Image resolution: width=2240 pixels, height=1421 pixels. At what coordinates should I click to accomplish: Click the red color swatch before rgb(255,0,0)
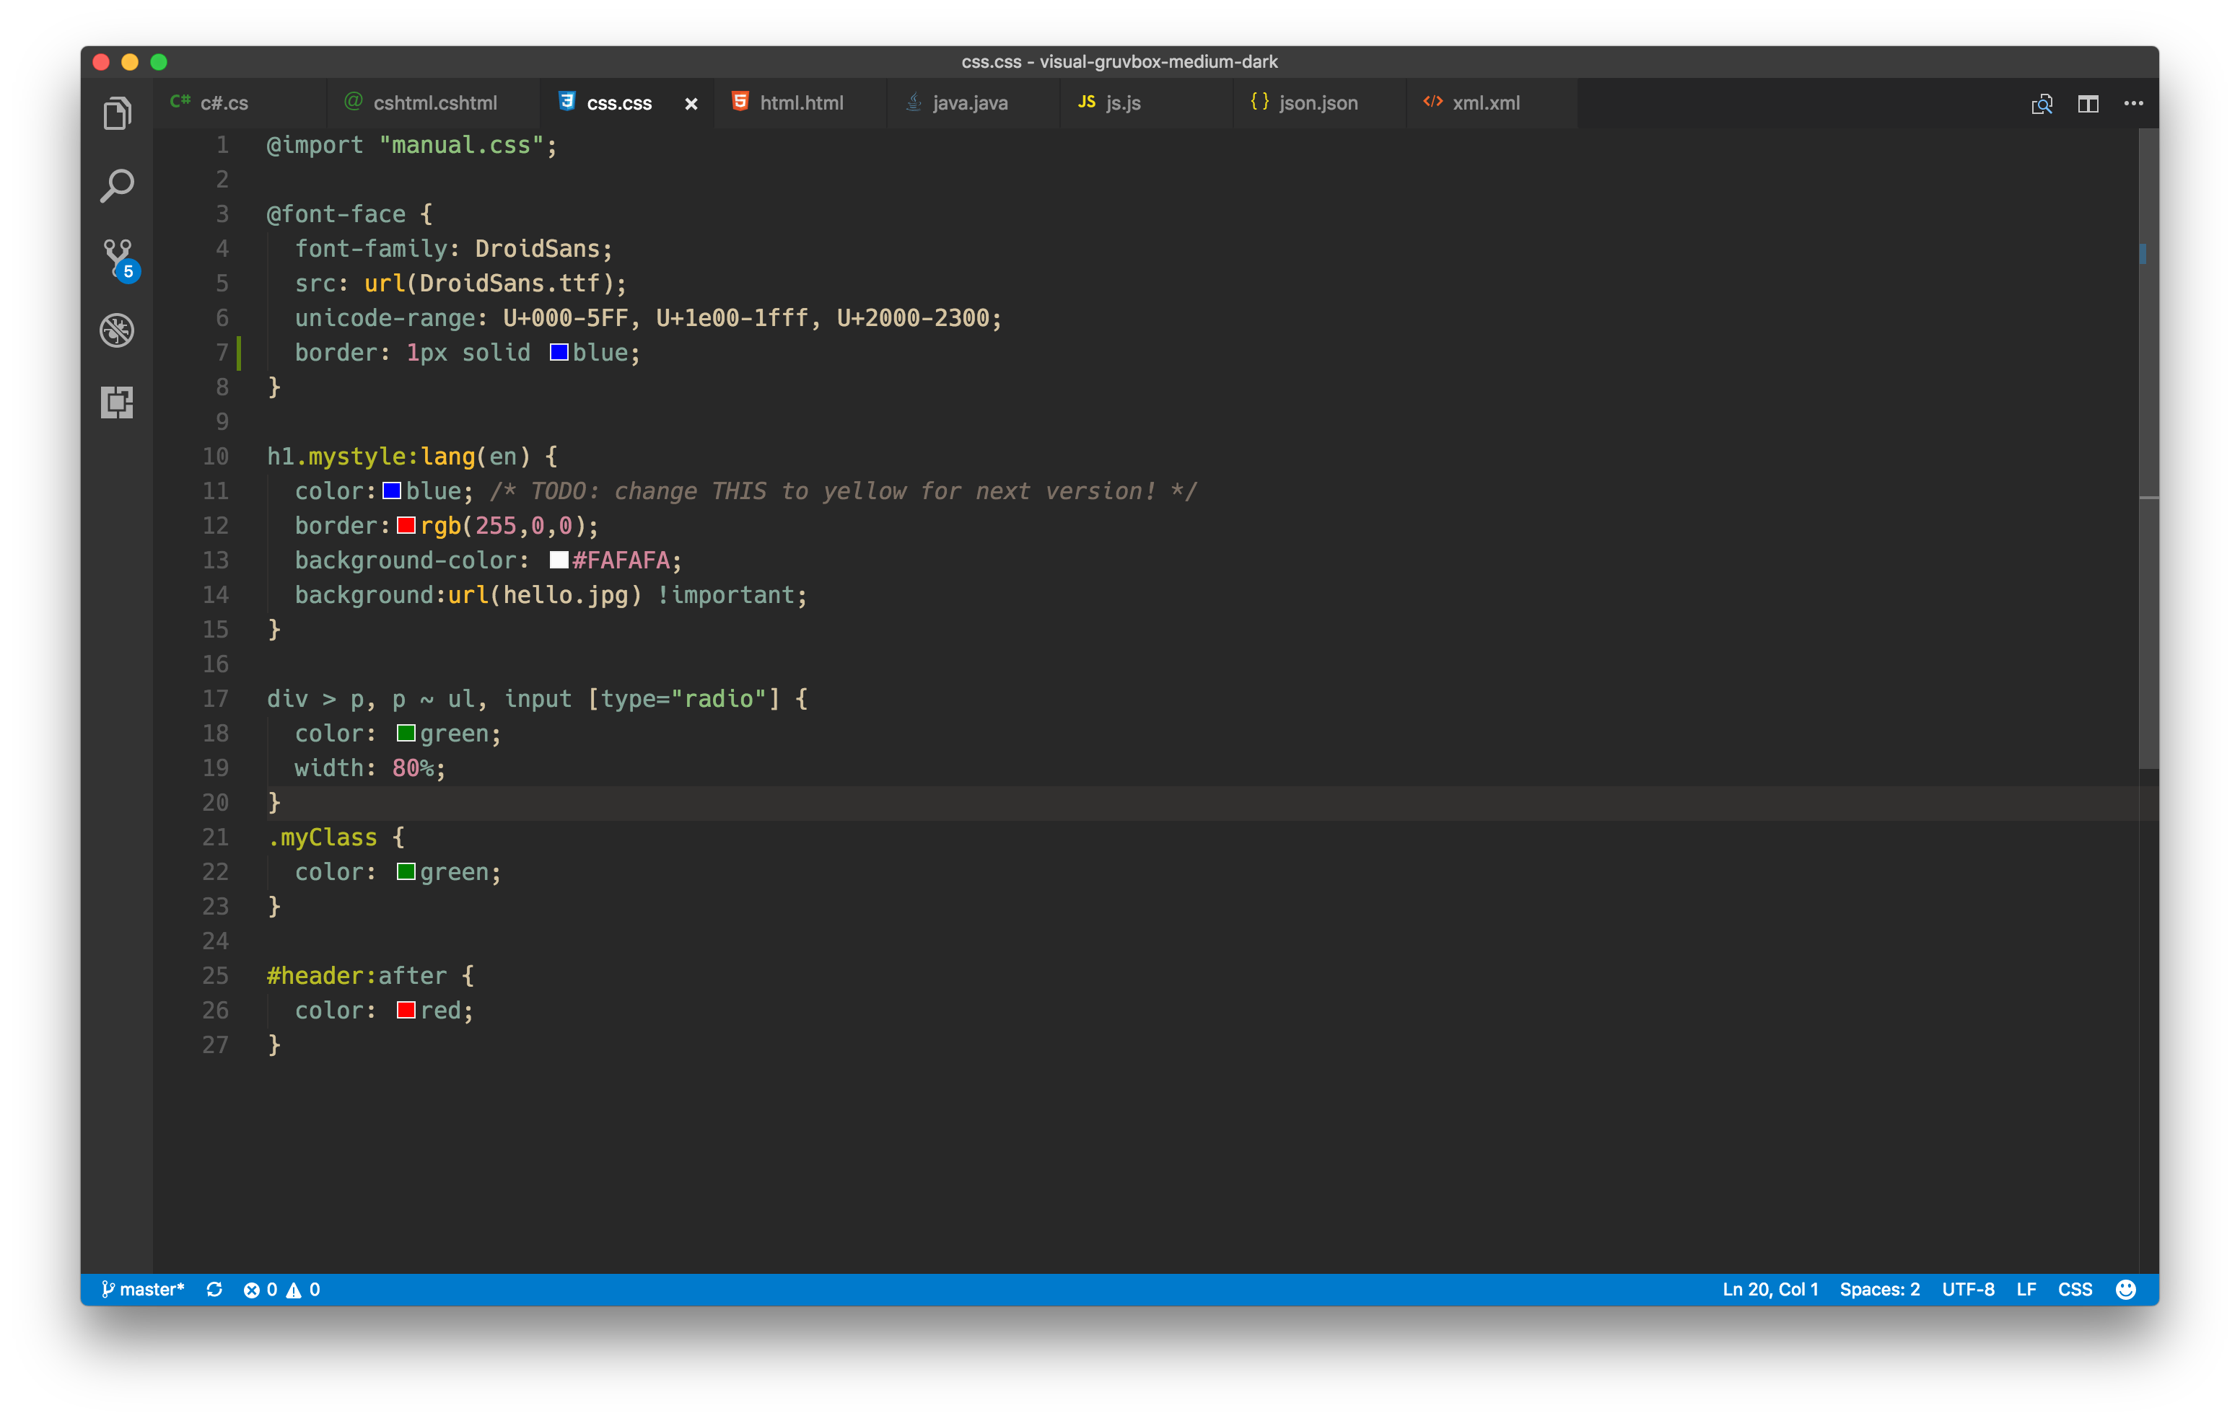(x=406, y=525)
